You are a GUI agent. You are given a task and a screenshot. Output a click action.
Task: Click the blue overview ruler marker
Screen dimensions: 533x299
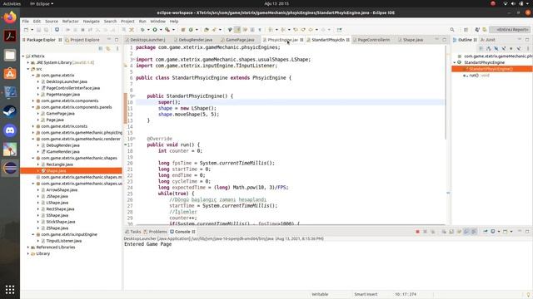click(x=448, y=193)
